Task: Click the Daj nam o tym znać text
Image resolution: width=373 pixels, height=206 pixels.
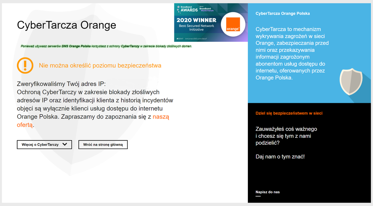Action: (280, 156)
